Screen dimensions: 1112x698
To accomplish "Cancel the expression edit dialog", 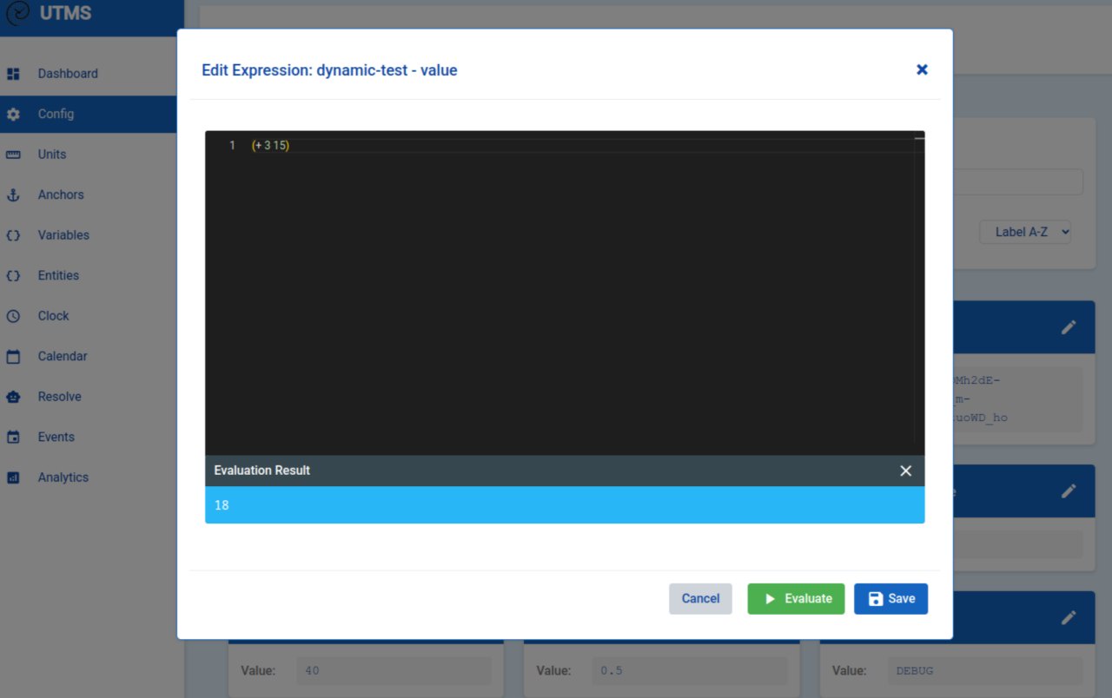I will 700,598.
